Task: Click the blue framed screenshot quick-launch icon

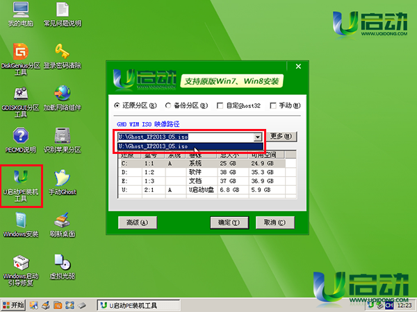Action: (69, 305)
